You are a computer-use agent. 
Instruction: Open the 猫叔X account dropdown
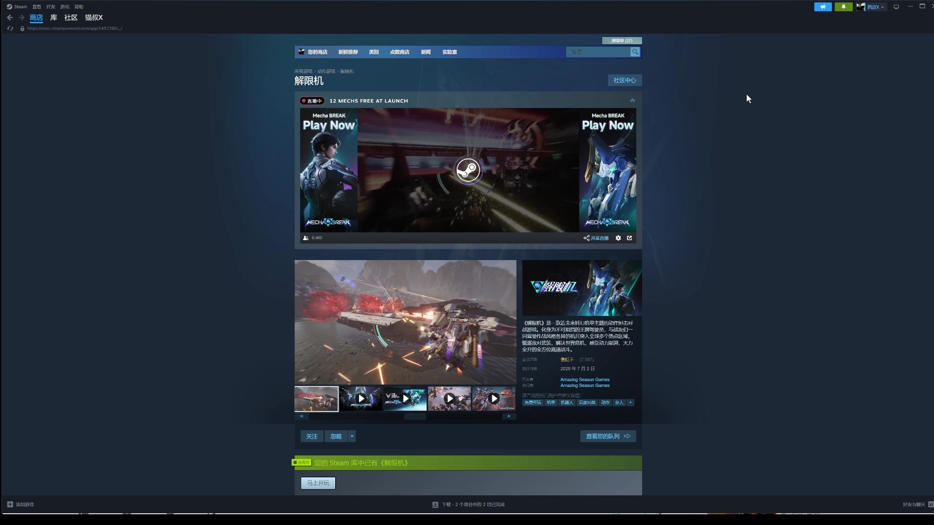click(x=877, y=7)
